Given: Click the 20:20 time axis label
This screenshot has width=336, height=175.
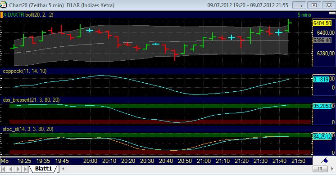Looking at the screenshot, I should 128,161.
